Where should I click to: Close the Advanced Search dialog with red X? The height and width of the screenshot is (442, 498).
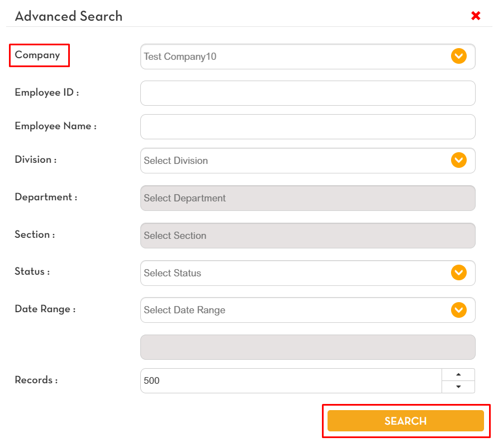[x=476, y=16]
